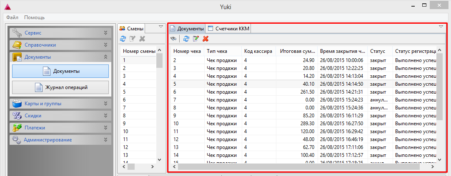Click the Смены list vertical scrollbar thumb
Image resolution: width=451 pixels, height=176 pixels.
coord(159,61)
